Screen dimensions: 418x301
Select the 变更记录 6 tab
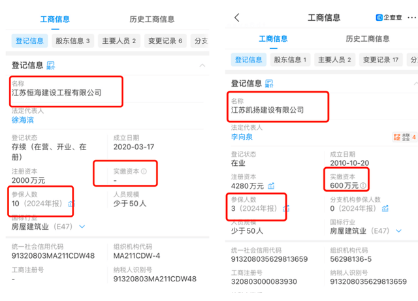(x=163, y=40)
